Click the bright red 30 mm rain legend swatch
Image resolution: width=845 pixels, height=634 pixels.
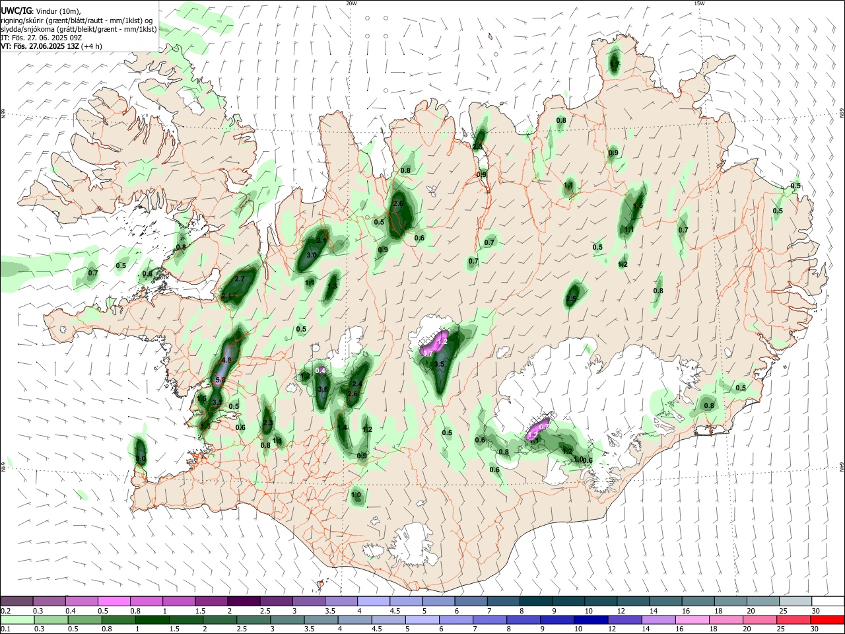pos(827,619)
